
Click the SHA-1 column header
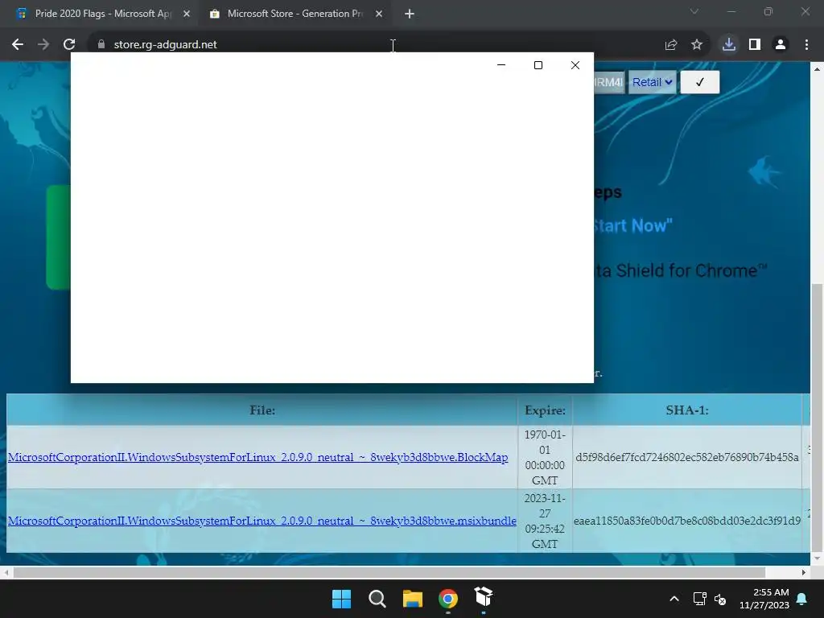point(687,410)
